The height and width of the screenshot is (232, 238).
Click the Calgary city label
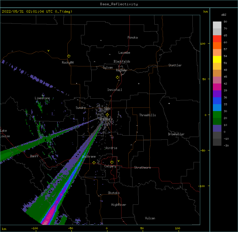(110, 166)
